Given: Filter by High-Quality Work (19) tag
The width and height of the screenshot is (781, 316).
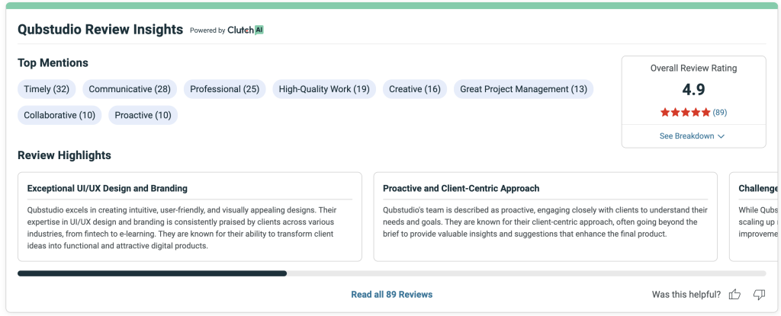Looking at the screenshot, I should click(324, 89).
